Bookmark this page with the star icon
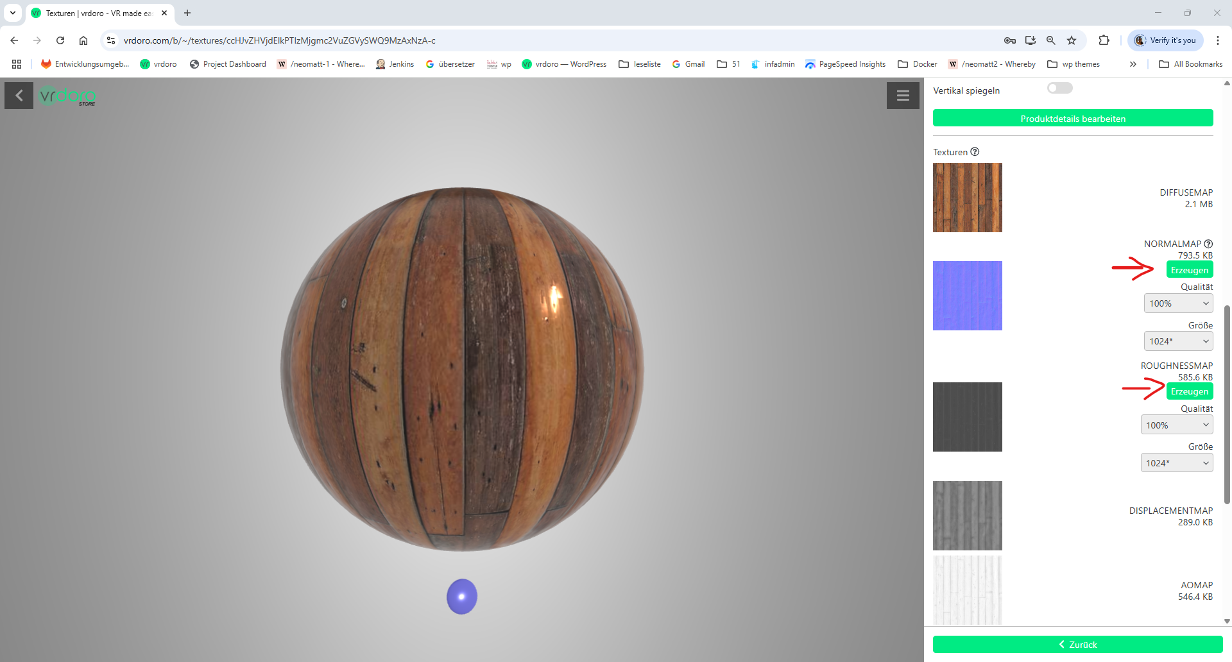1232x662 pixels. (x=1072, y=40)
